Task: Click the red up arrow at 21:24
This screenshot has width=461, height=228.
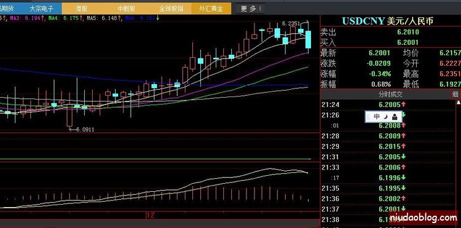Action: (x=403, y=104)
